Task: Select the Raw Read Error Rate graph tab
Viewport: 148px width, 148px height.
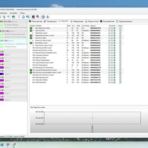Action: (38, 107)
